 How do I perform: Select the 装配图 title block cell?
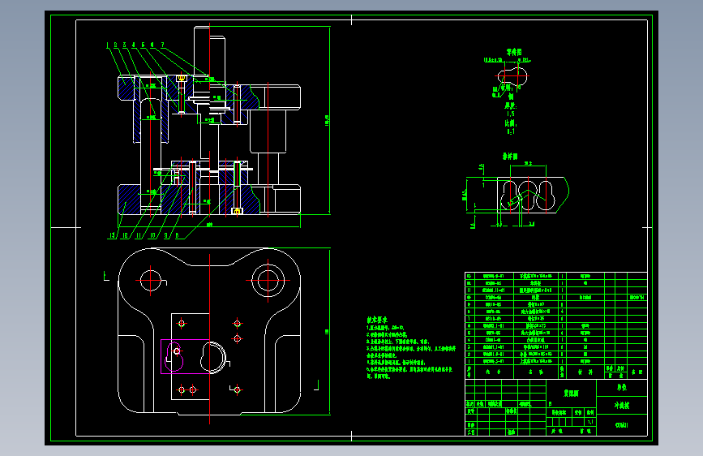[571, 394]
